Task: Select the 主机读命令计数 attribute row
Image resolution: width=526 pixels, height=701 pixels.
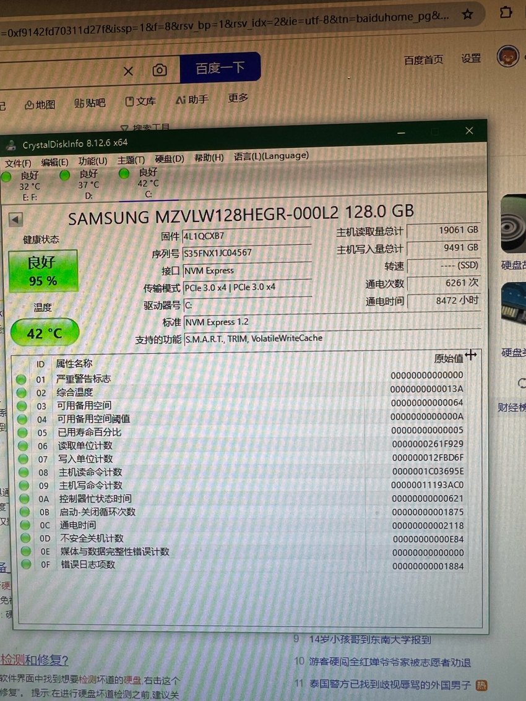Action: pyautogui.click(x=242, y=471)
